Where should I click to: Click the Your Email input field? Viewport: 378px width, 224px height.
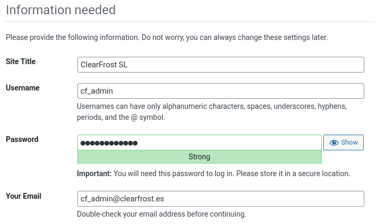click(221, 199)
